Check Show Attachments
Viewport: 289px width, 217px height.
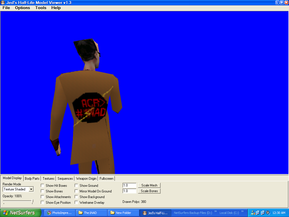(42, 197)
